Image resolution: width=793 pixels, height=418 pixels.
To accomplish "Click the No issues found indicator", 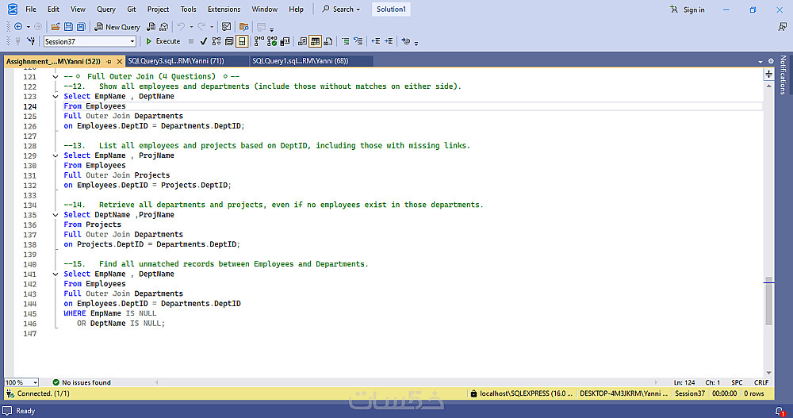I will (x=82, y=382).
